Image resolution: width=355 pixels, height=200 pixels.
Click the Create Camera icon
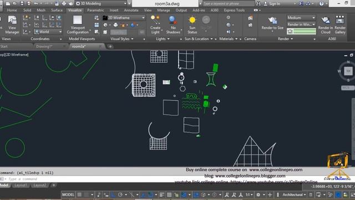pyautogui.click(x=250, y=18)
